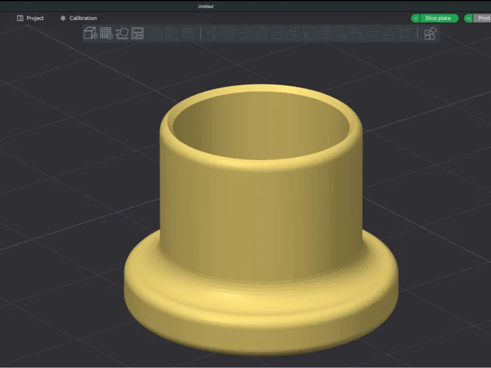Open the Calibration tab
The height and width of the screenshot is (368, 491).
tap(79, 18)
